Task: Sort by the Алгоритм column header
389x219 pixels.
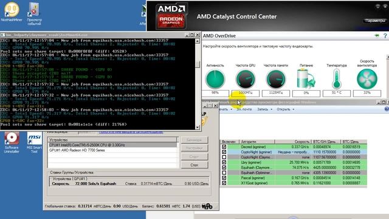Action: tap(257, 142)
